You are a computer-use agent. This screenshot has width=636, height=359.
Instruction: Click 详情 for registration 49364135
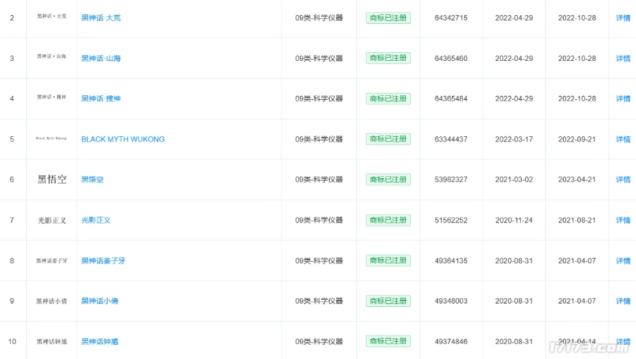click(x=623, y=261)
